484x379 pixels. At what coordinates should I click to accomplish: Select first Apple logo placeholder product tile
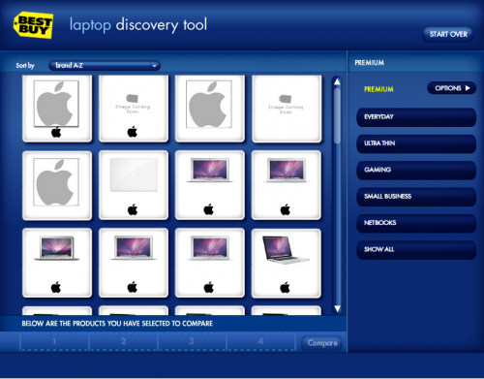pos(57,109)
